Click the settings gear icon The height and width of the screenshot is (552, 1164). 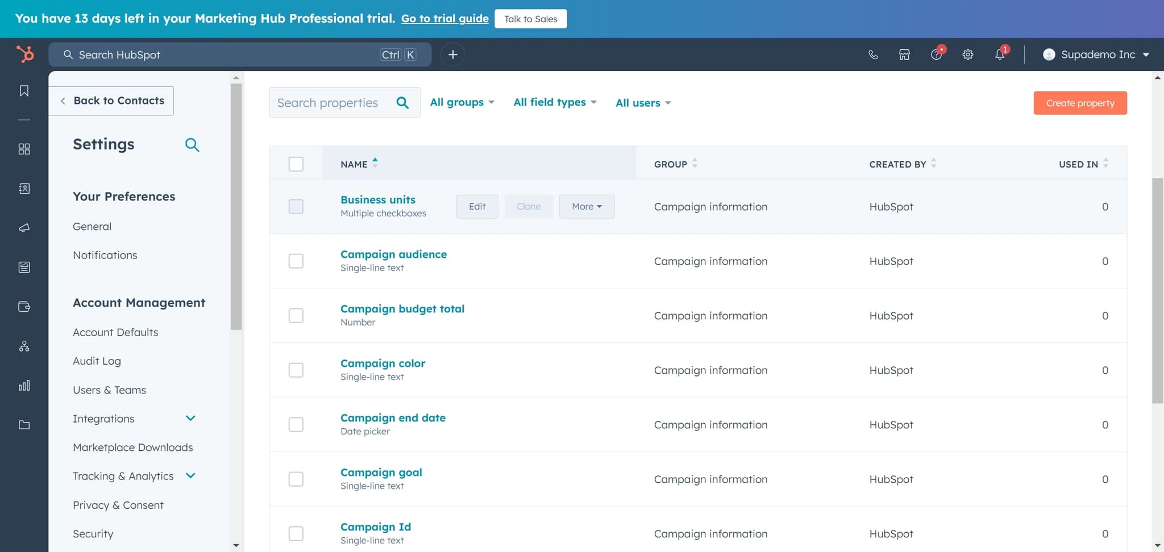[968, 55]
